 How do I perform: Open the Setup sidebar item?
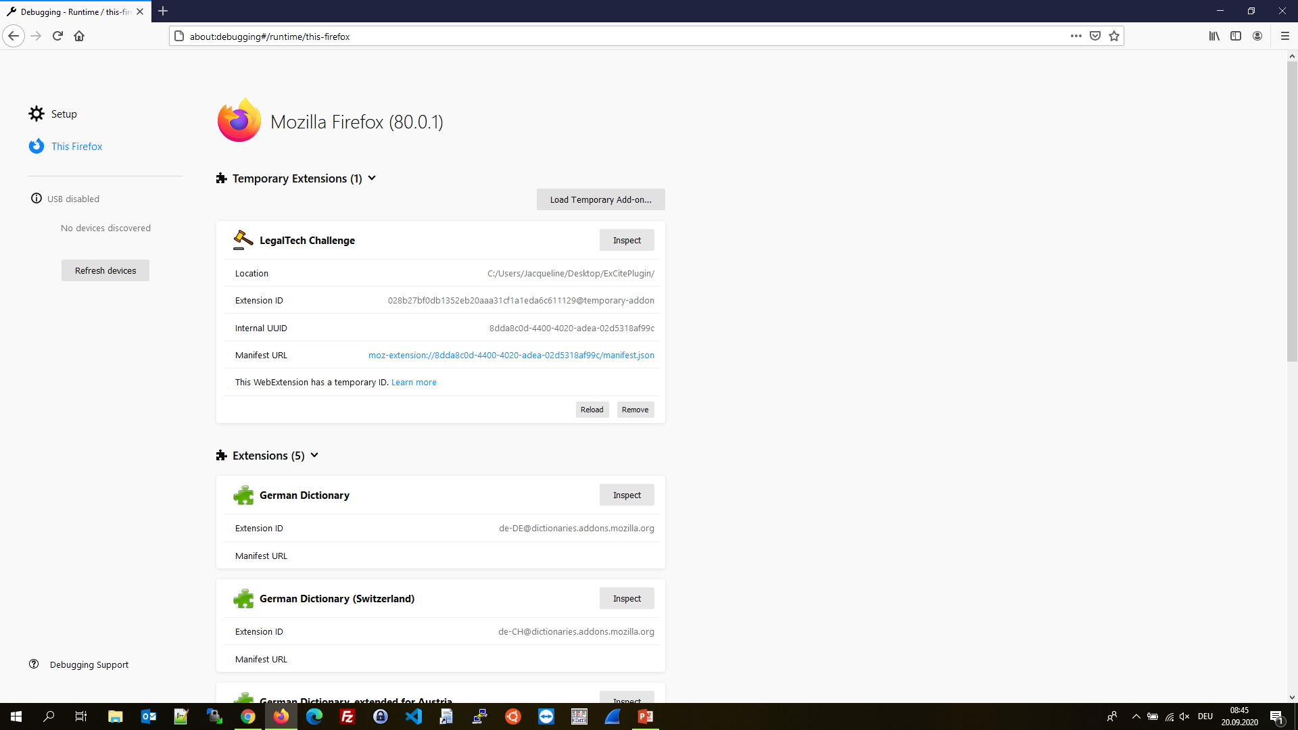(64, 114)
